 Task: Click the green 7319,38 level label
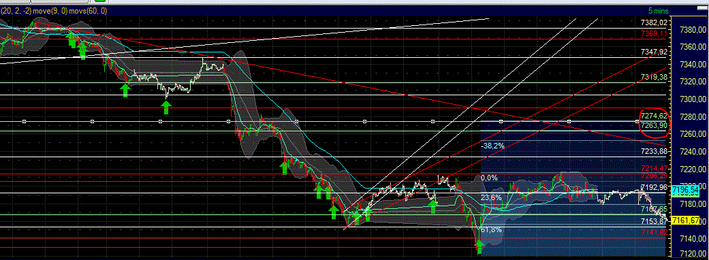(x=655, y=77)
